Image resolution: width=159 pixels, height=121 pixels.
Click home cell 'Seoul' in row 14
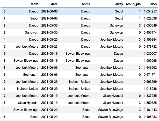coord(86,110)
